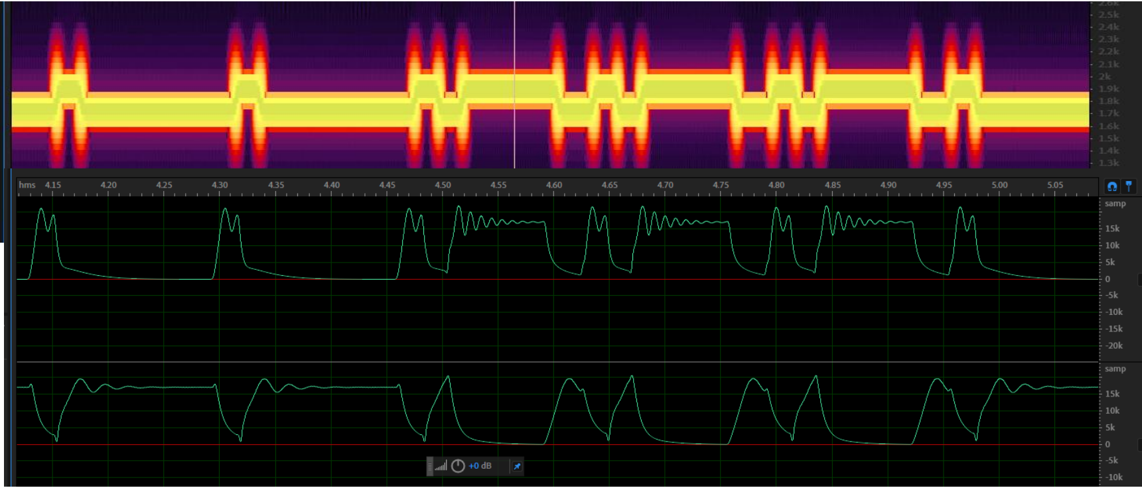This screenshot has height=488, width=1142.
Task: Click the white playhead line in the spectrogram
Action: [x=514, y=85]
